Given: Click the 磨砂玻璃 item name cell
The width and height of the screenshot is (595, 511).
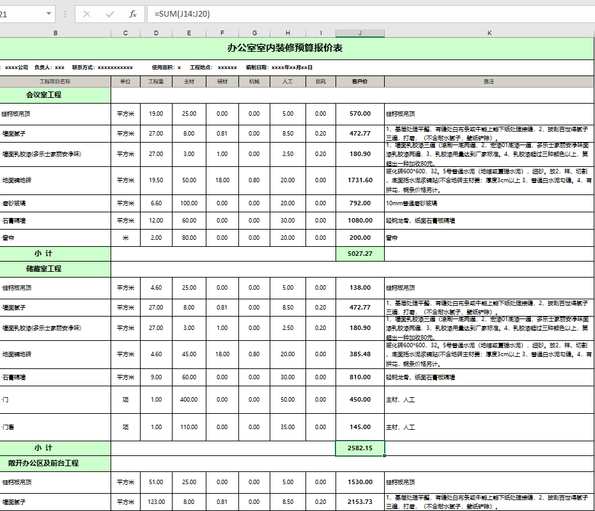Looking at the screenshot, I should (x=56, y=203).
